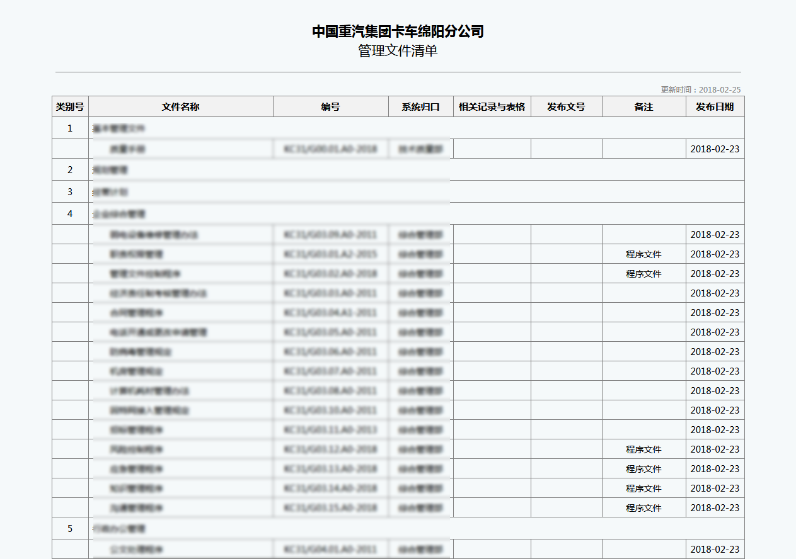Select the 相关记录与表格 column header
This screenshot has width=796, height=559.
[492, 107]
